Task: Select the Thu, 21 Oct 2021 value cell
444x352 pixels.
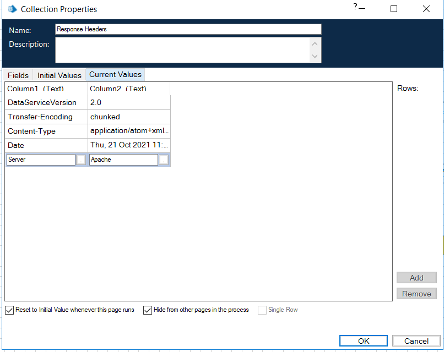Action: 129,145
